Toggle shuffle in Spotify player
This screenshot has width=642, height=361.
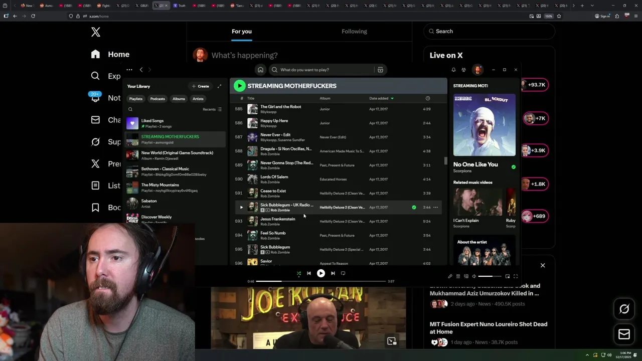[x=299, y=273]
